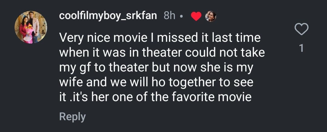The height and width of the screenshot is (132, 327).
Task: Click the number below the heart outline
Action: pos(301,48)
